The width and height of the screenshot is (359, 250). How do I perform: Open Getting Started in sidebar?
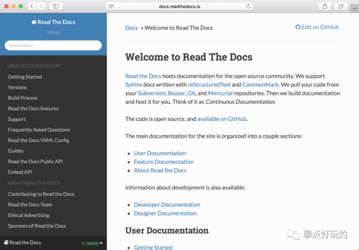(25, 77)
